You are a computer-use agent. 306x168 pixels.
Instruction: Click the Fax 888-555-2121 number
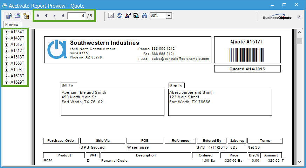coord(163,54)
